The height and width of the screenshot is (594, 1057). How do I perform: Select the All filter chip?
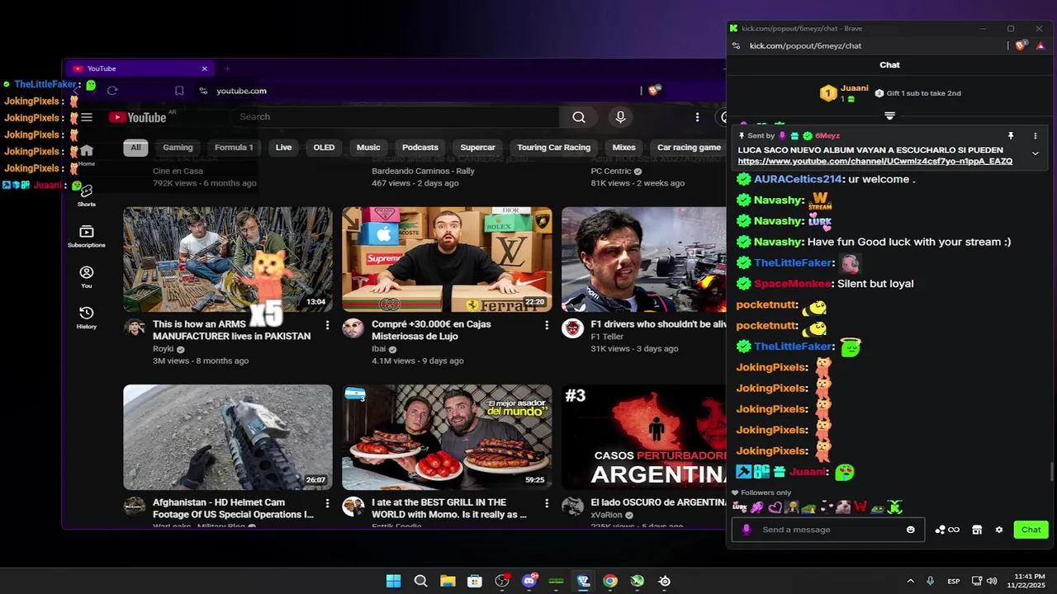[135, 148]
